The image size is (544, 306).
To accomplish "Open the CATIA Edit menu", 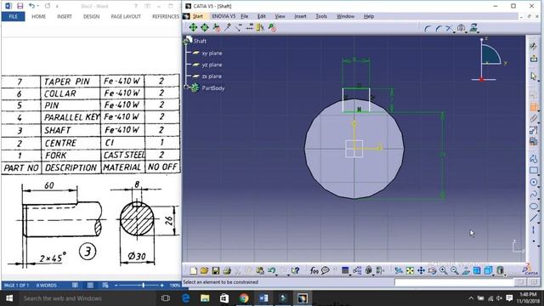I will pos(261,16).
